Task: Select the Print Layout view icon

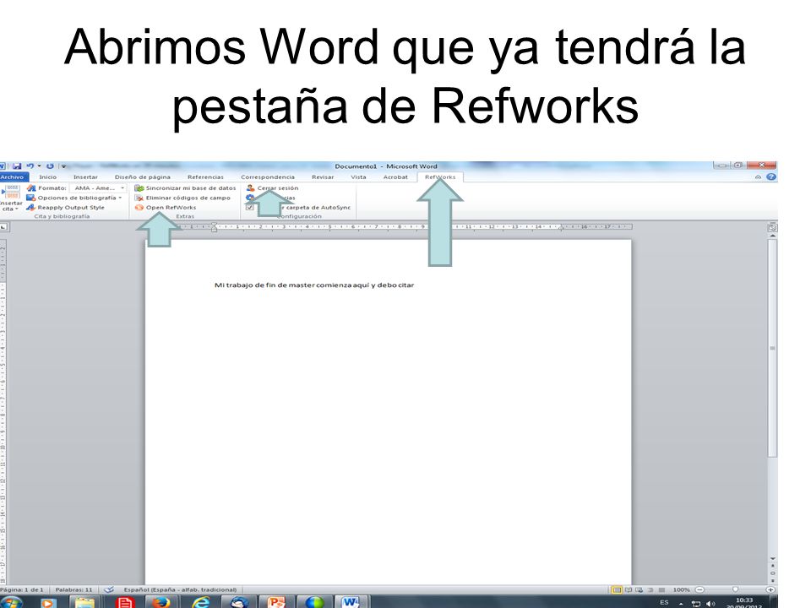Action: [x=617, y=589]
